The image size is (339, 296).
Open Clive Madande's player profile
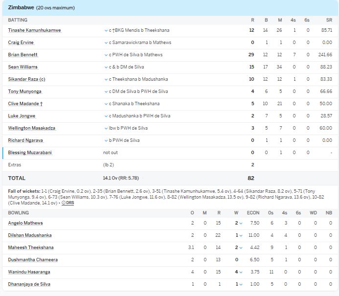[24, 104]
